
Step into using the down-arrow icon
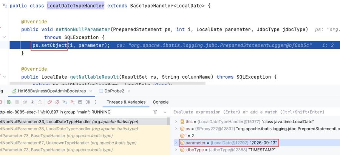(x=32, y=102)
